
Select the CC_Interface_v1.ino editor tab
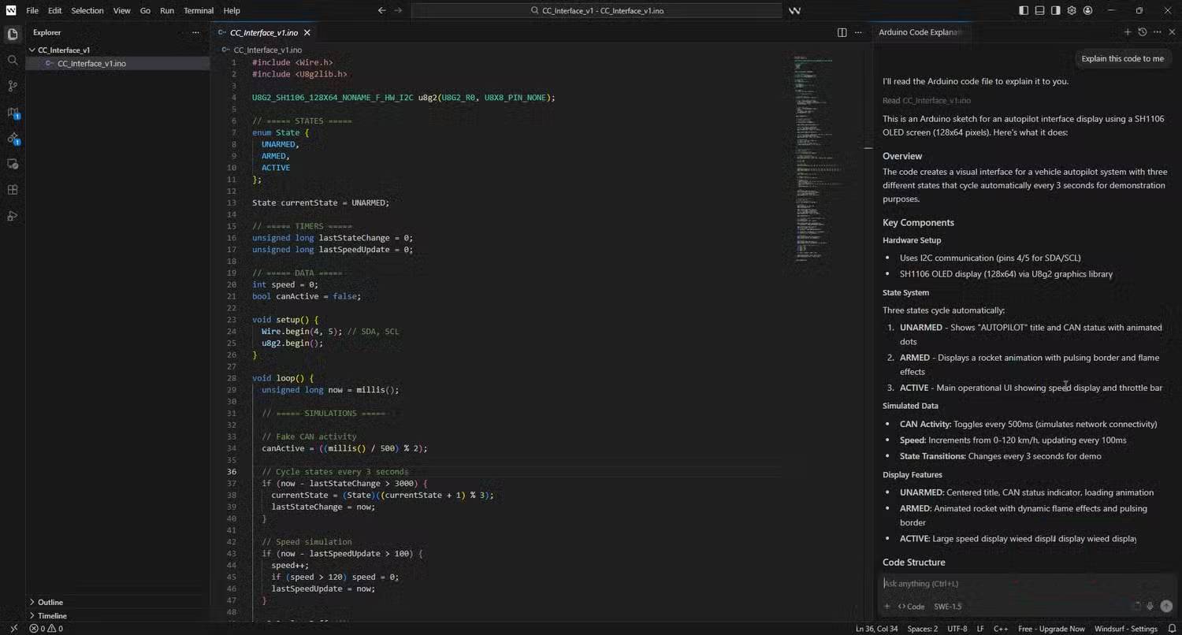(264, 32)
